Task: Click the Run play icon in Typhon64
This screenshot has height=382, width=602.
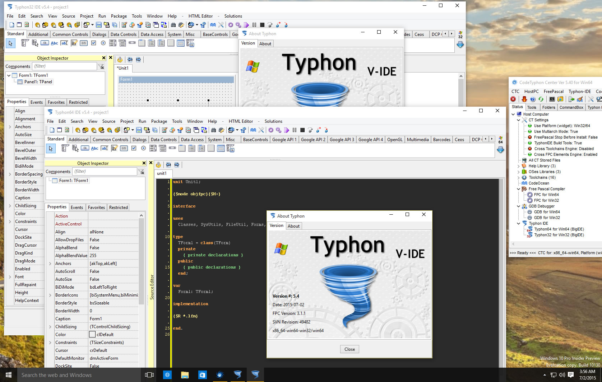Action: pyautogui.click(x=287, y=130)
